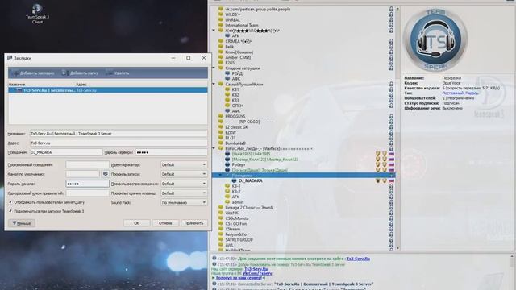
Task: Click the ОПЕН channel icon
Action: tap(227, 106)
